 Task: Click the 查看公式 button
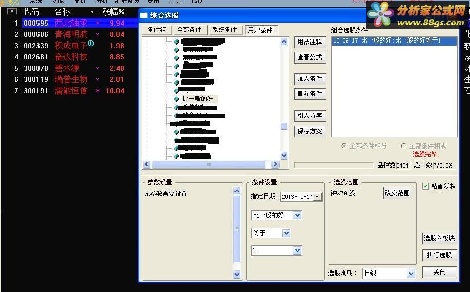pyautogui.click(x=309, y=57)
